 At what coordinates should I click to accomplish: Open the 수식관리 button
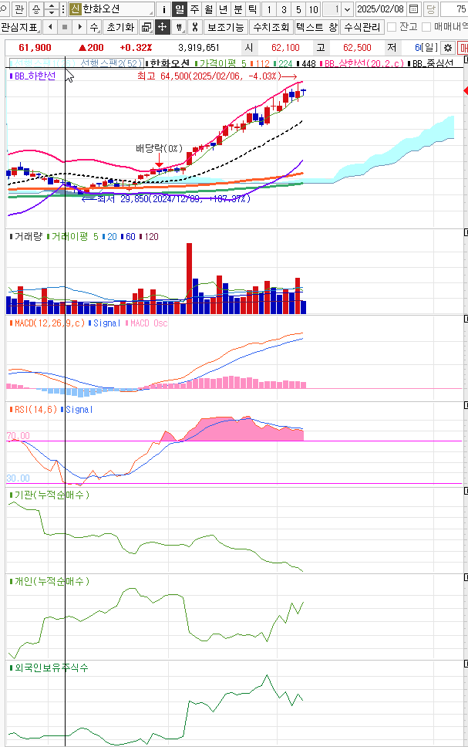pos(362,27)
